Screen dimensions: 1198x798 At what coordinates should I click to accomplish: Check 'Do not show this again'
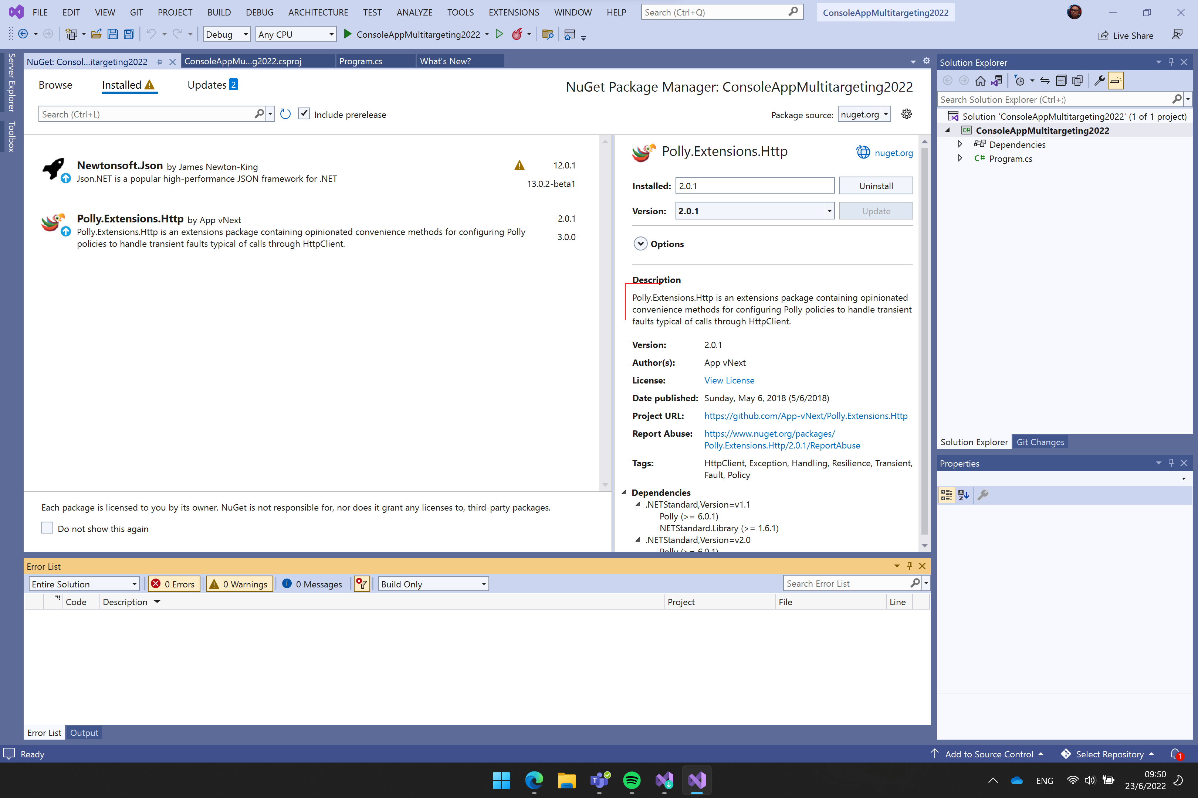pyautogui.click(x=47, y=528)
